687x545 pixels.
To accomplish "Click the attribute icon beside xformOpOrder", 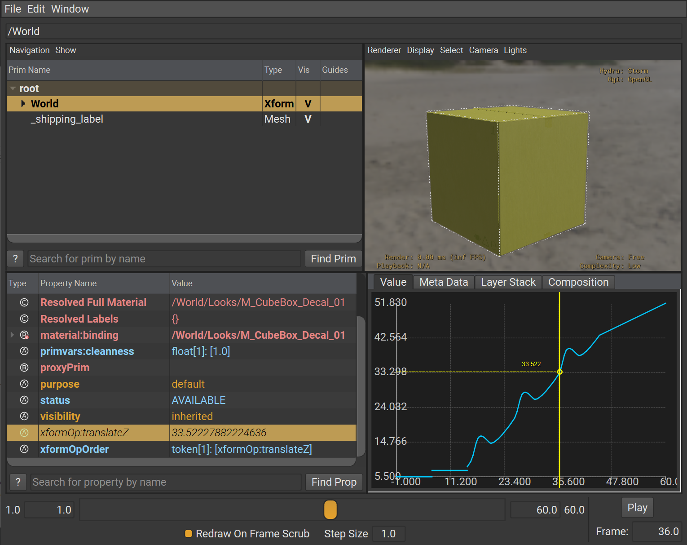I will point(24,449).
